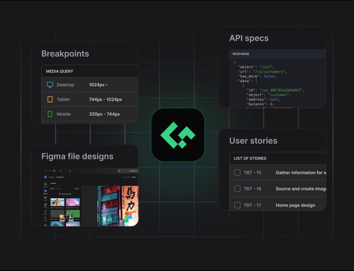Select the Desktop monitor icon under Media Query
Image resolution: width=354 pixels, height=271 pixels.
tap(49, 85)
